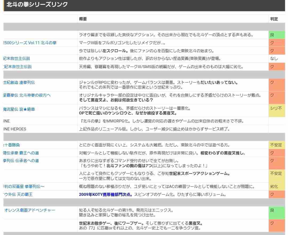Open 世紀創造 凄拳列伝 link

point(19,83)
